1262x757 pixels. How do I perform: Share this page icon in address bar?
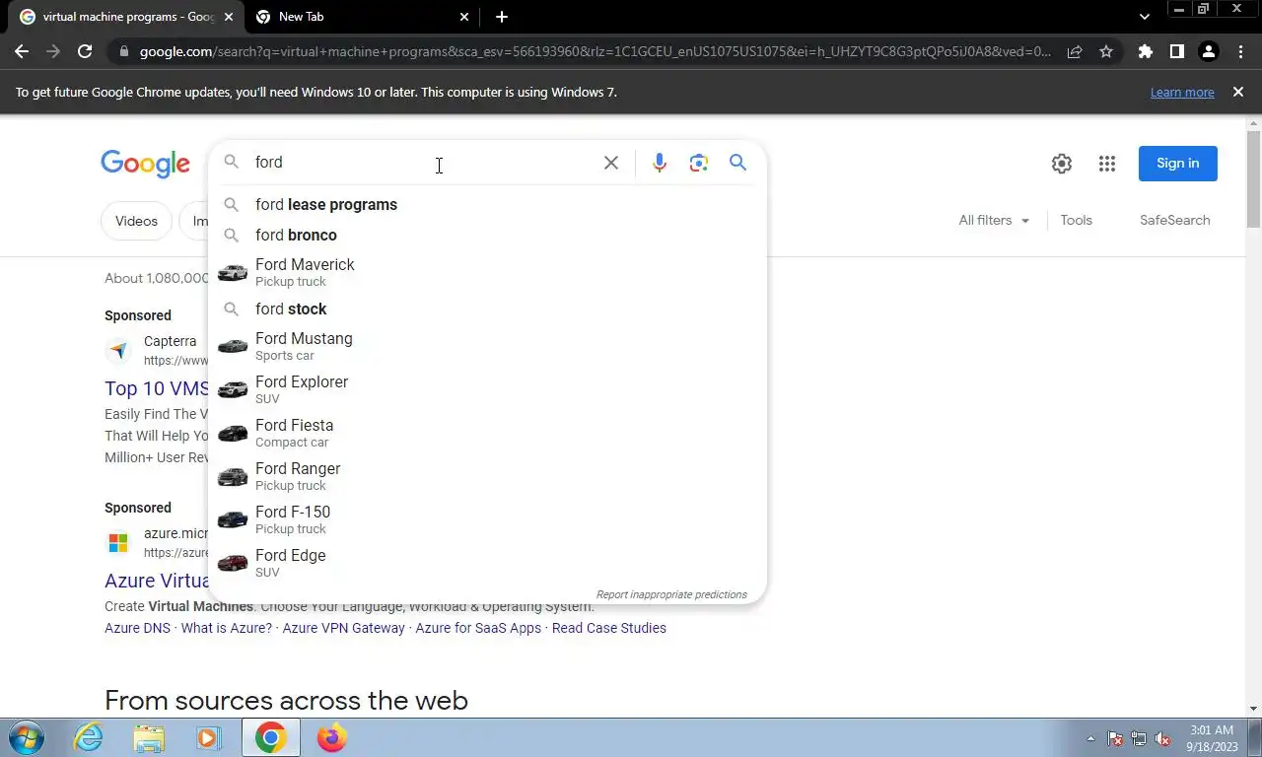click(x=1075, y=51)
